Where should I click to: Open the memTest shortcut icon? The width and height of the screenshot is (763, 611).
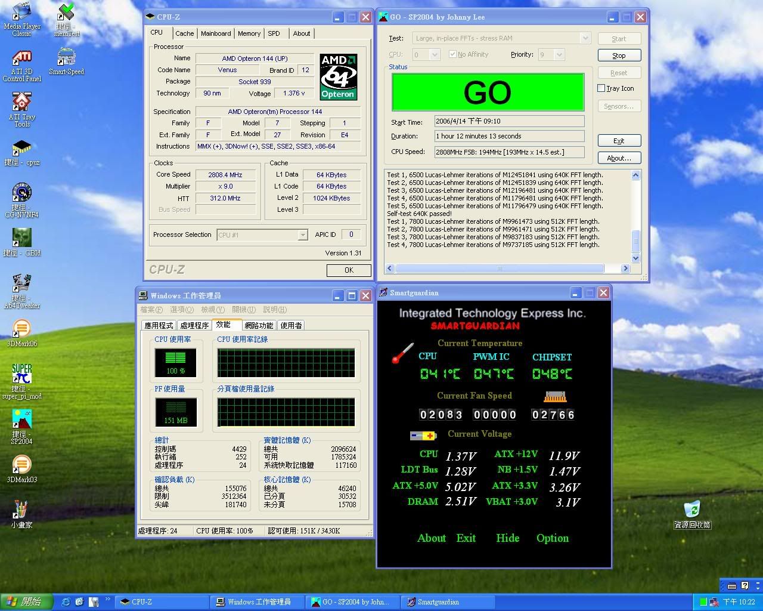66,12
